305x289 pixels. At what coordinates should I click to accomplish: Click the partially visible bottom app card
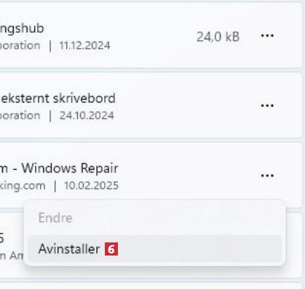[151, 286]
